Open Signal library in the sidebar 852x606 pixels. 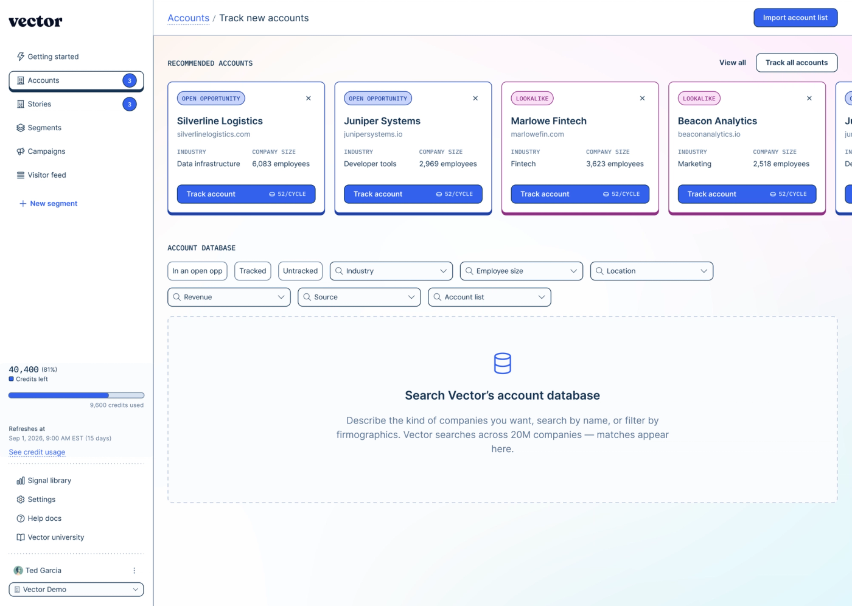[76, 481]
